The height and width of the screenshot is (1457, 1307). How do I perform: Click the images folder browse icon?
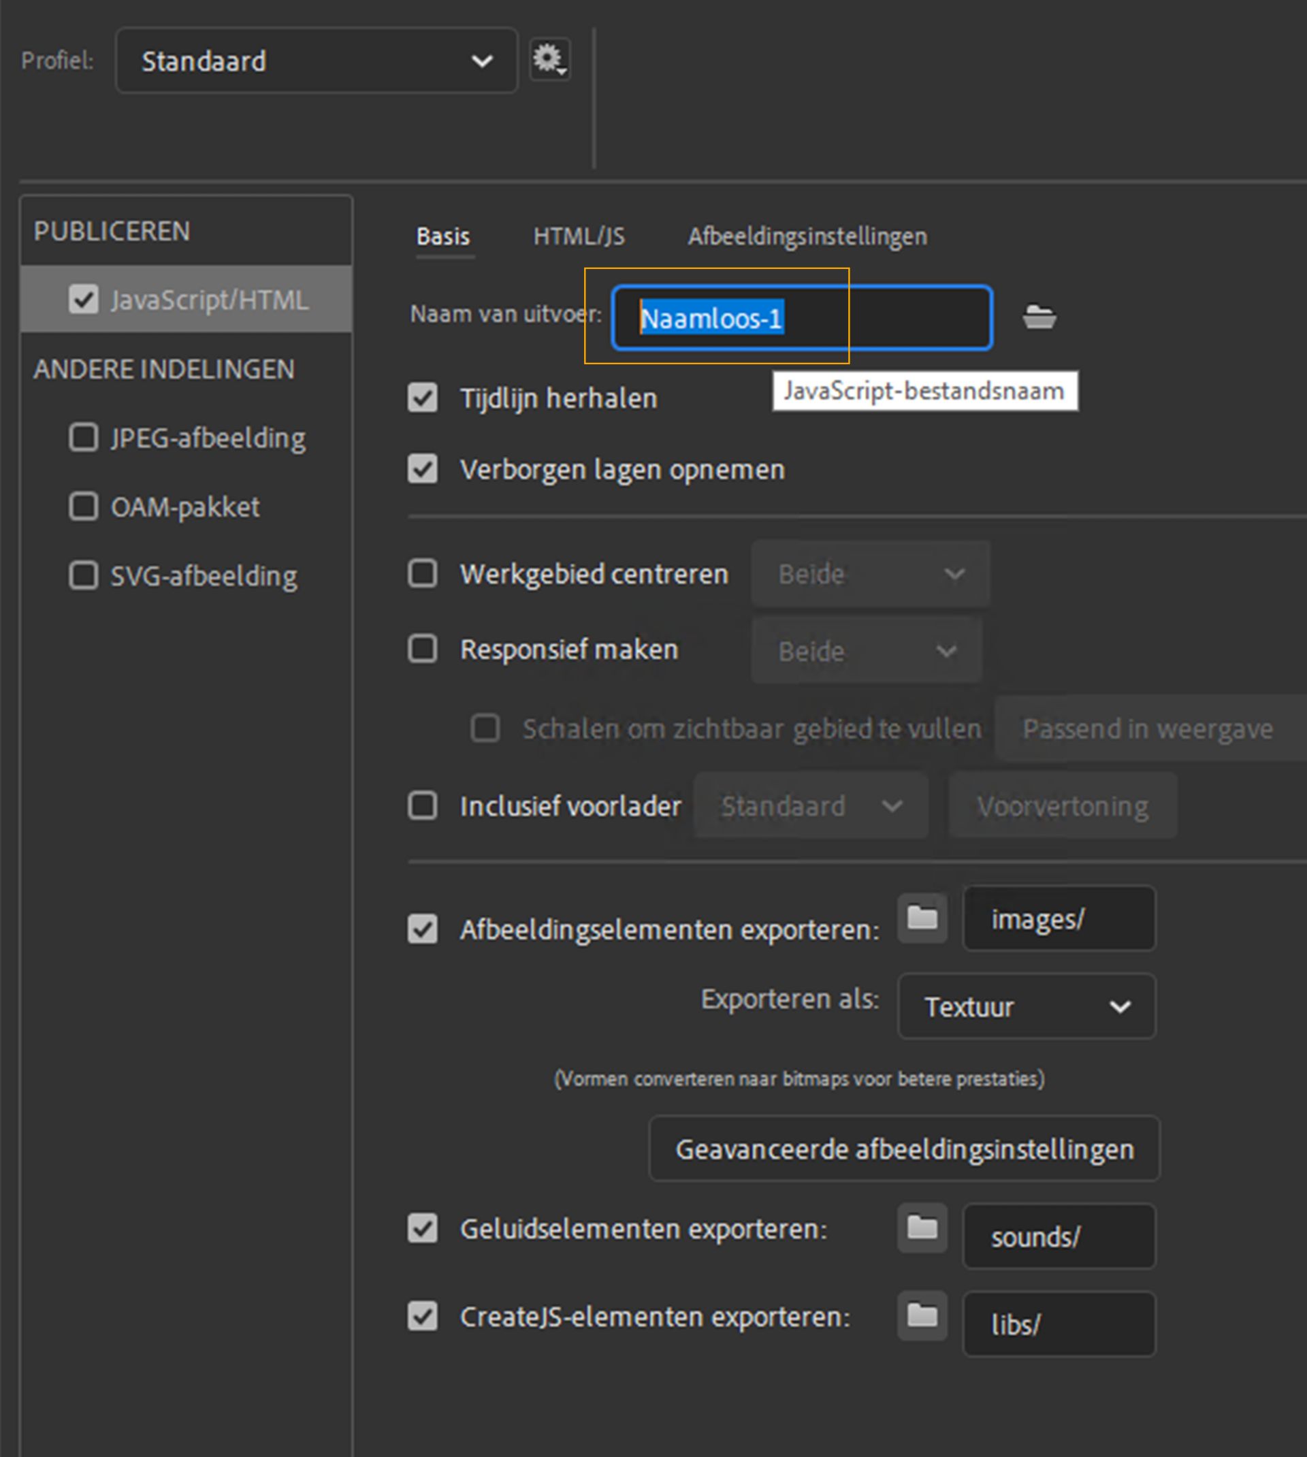[x=922, y=918]
